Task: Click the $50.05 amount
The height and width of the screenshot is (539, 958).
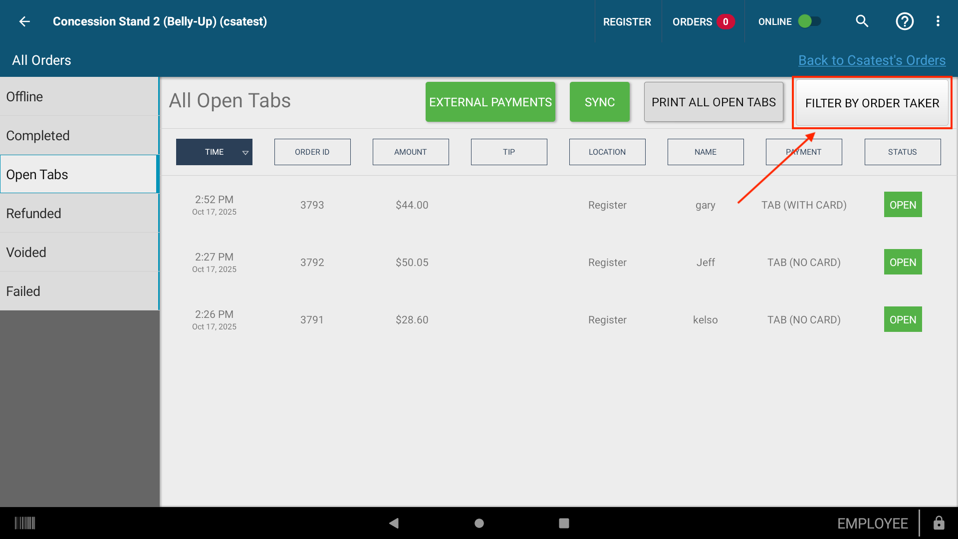Action: [x=412, y=263]
